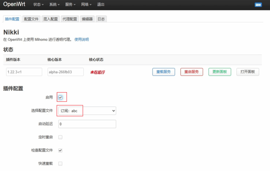Image resolution: width=270 pixels, height=171 pixels.
Task: Expand the 状态 menu in navbar
Action: 39,5
